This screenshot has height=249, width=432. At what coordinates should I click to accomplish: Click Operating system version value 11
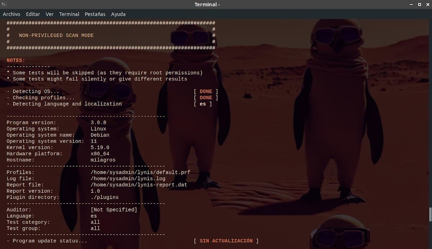[x=94, y=141]
